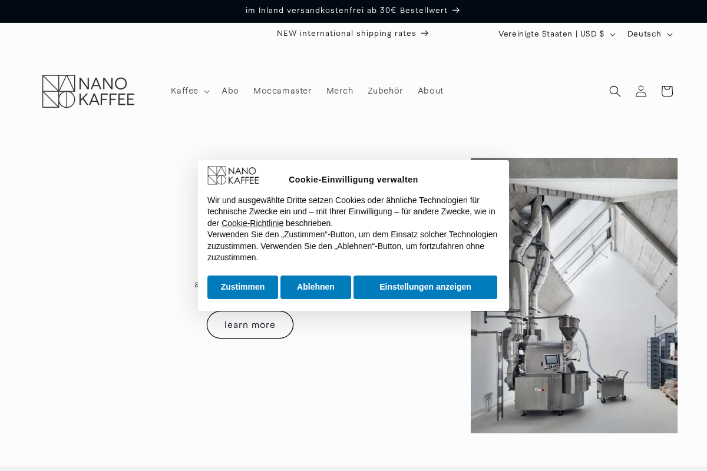Image resolution: width=707 pixels, height=471 pixels.
Task: Open the Cookie-Richtlinie link
Action: 252,223
